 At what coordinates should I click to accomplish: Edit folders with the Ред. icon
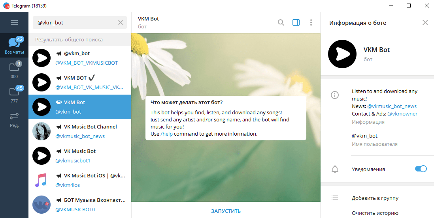click(x=14, y=119)
